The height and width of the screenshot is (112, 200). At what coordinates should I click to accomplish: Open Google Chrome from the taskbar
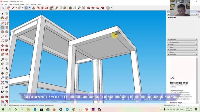coord(74,109)
